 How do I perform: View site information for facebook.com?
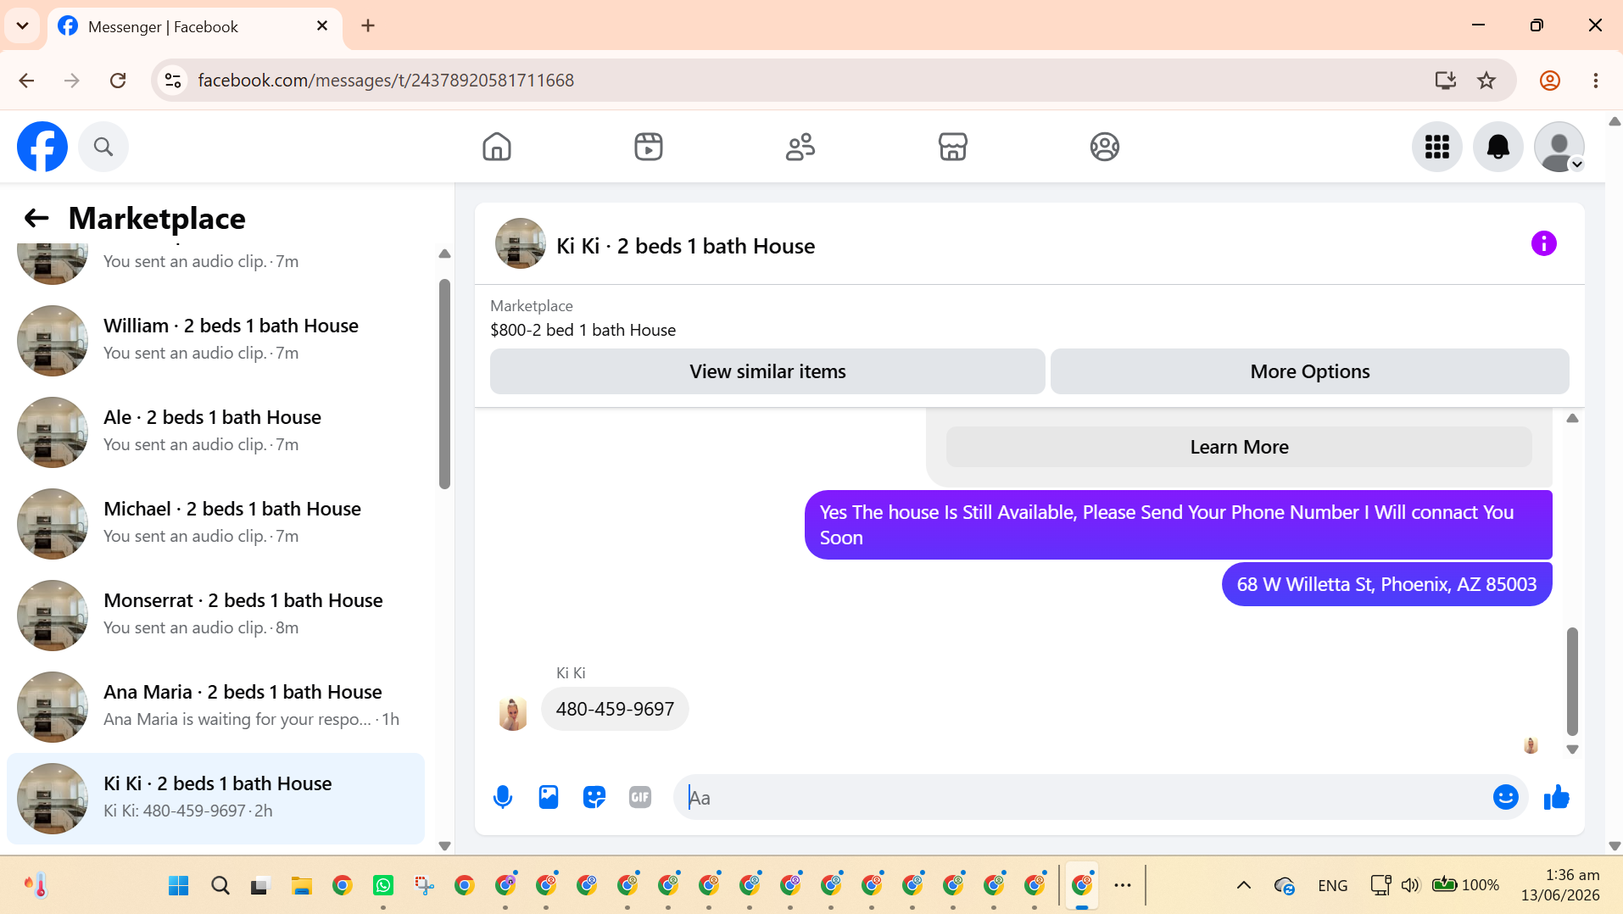173,81
